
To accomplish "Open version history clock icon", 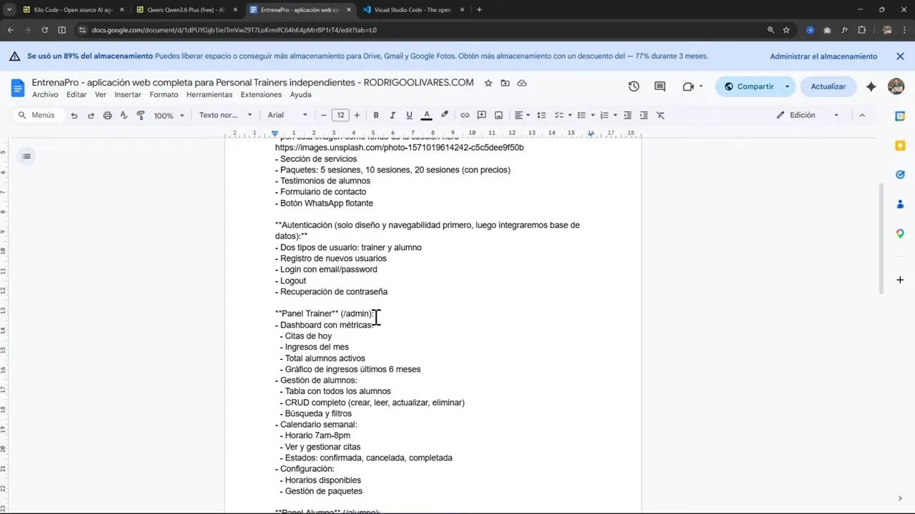I will (x=633, y=86).
